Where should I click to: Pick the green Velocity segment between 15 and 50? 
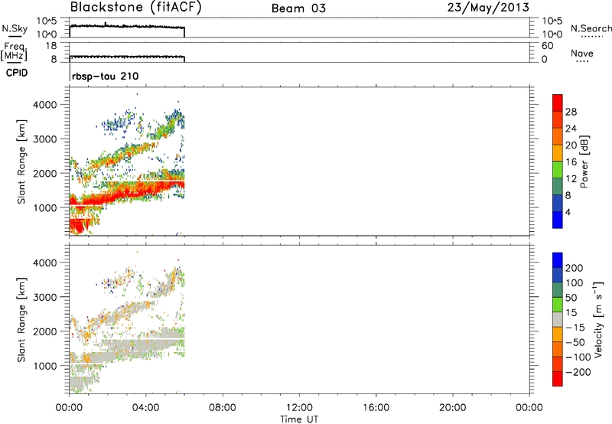point(558,305)
